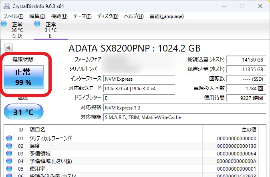
Task: Minimize the CrystalDiskInfo window
Action: 224,6
